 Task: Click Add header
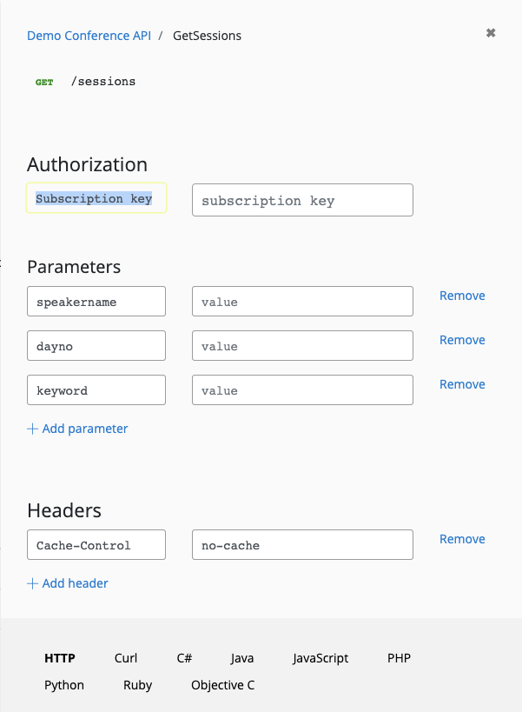click(73, 583)
